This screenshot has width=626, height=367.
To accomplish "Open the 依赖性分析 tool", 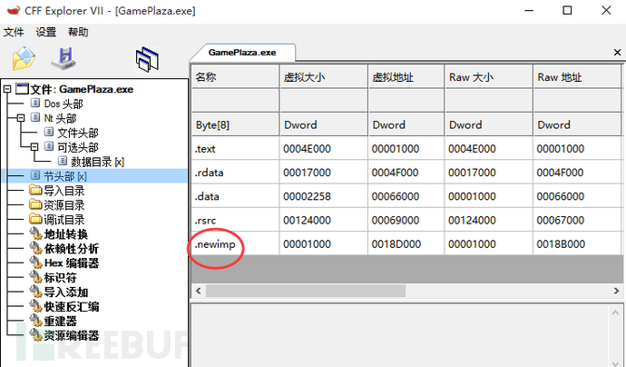I will pos(72,248).
